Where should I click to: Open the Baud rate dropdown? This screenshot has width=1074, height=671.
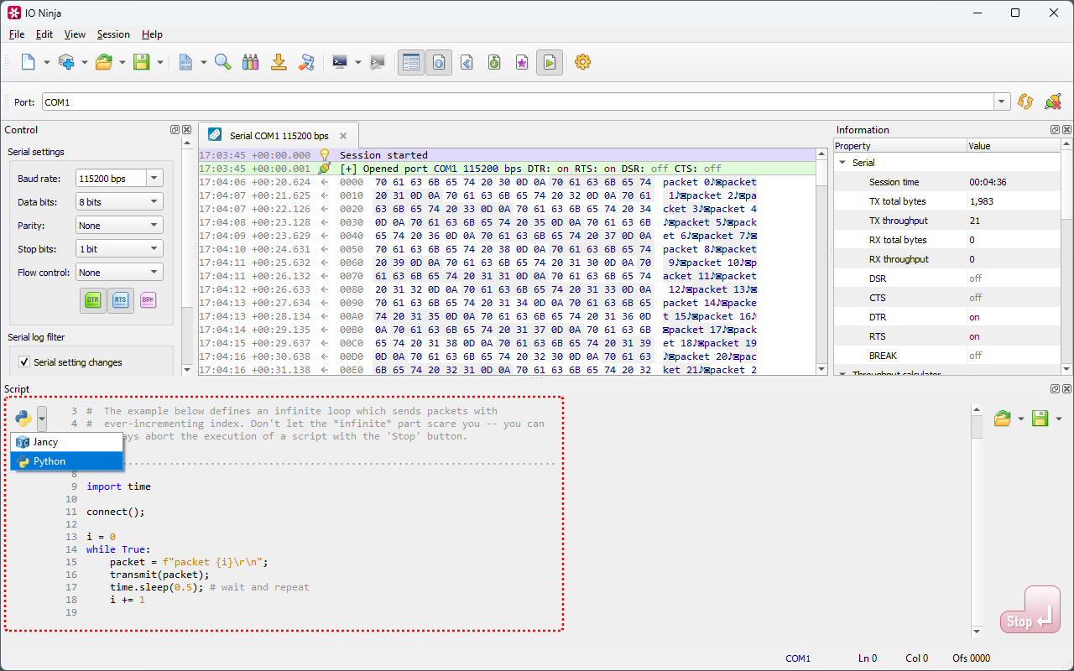click(154, 179)
